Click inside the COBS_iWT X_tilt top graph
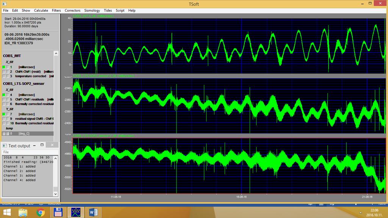Image resolution: width=388 pixels, height=218 pixels. coord(229,46)
